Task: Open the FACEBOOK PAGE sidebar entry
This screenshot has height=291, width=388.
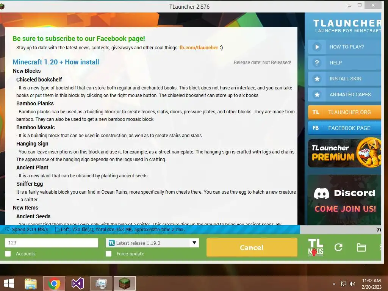Action: tap(344, 128)
